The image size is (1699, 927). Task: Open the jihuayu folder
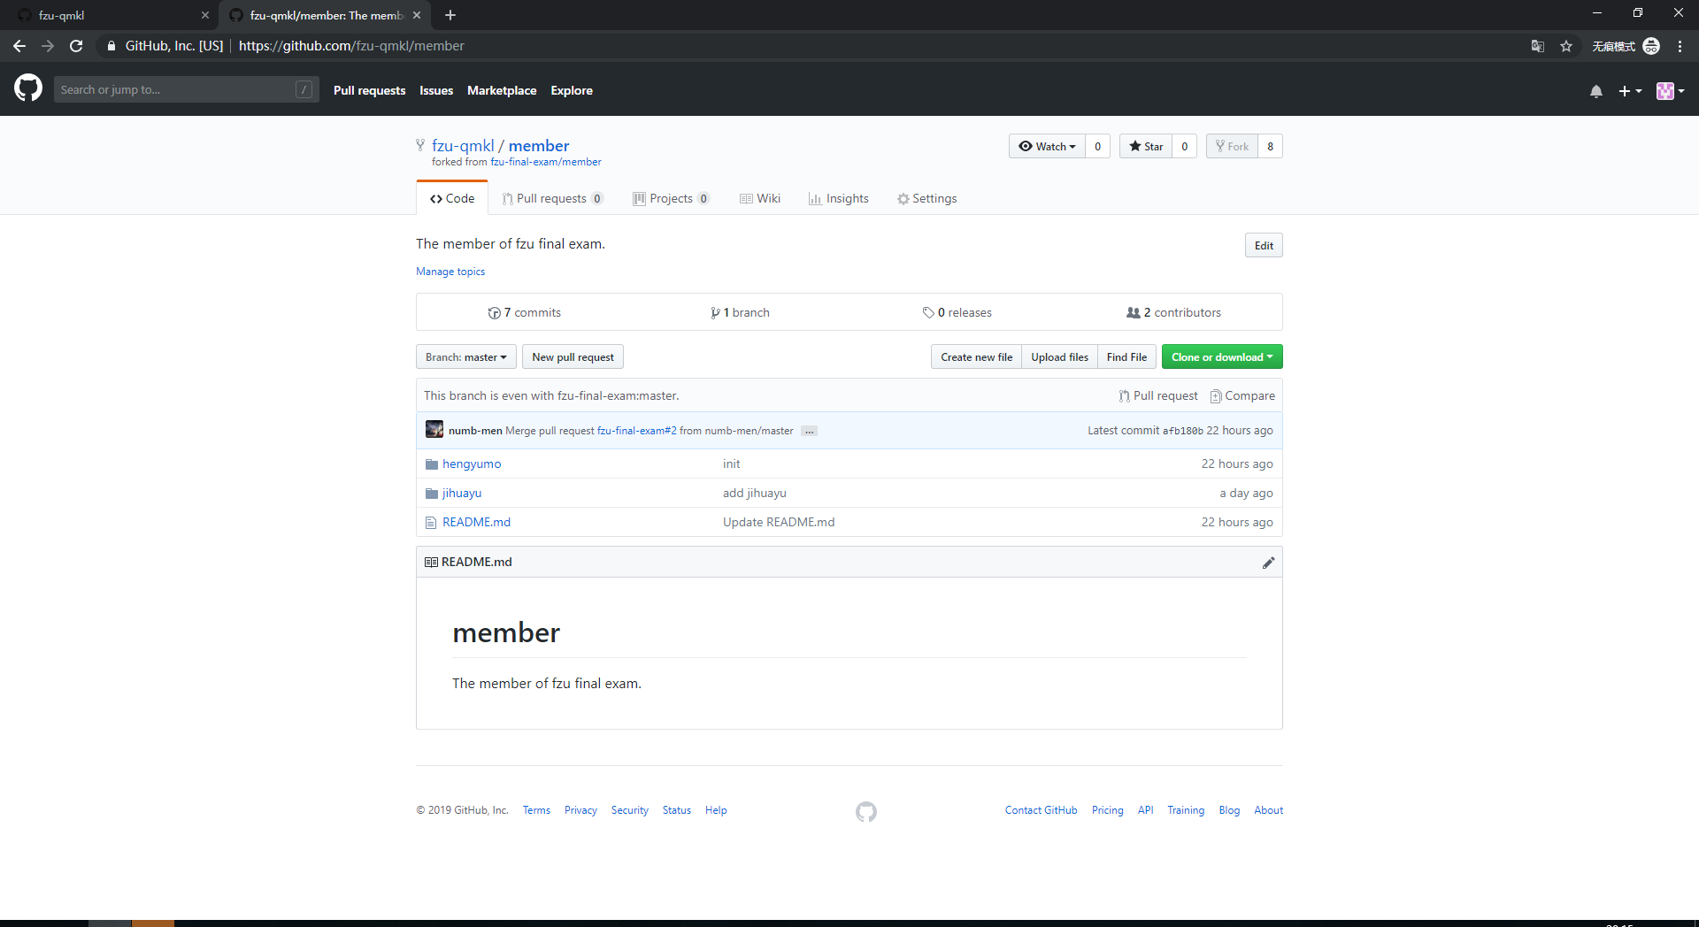462,493
